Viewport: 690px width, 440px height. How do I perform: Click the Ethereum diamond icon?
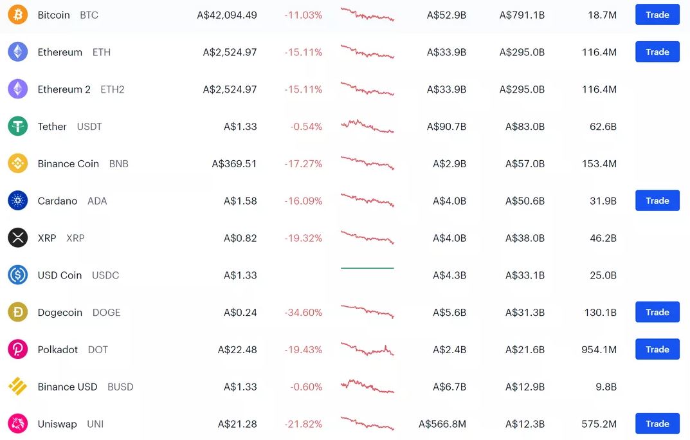18,52
